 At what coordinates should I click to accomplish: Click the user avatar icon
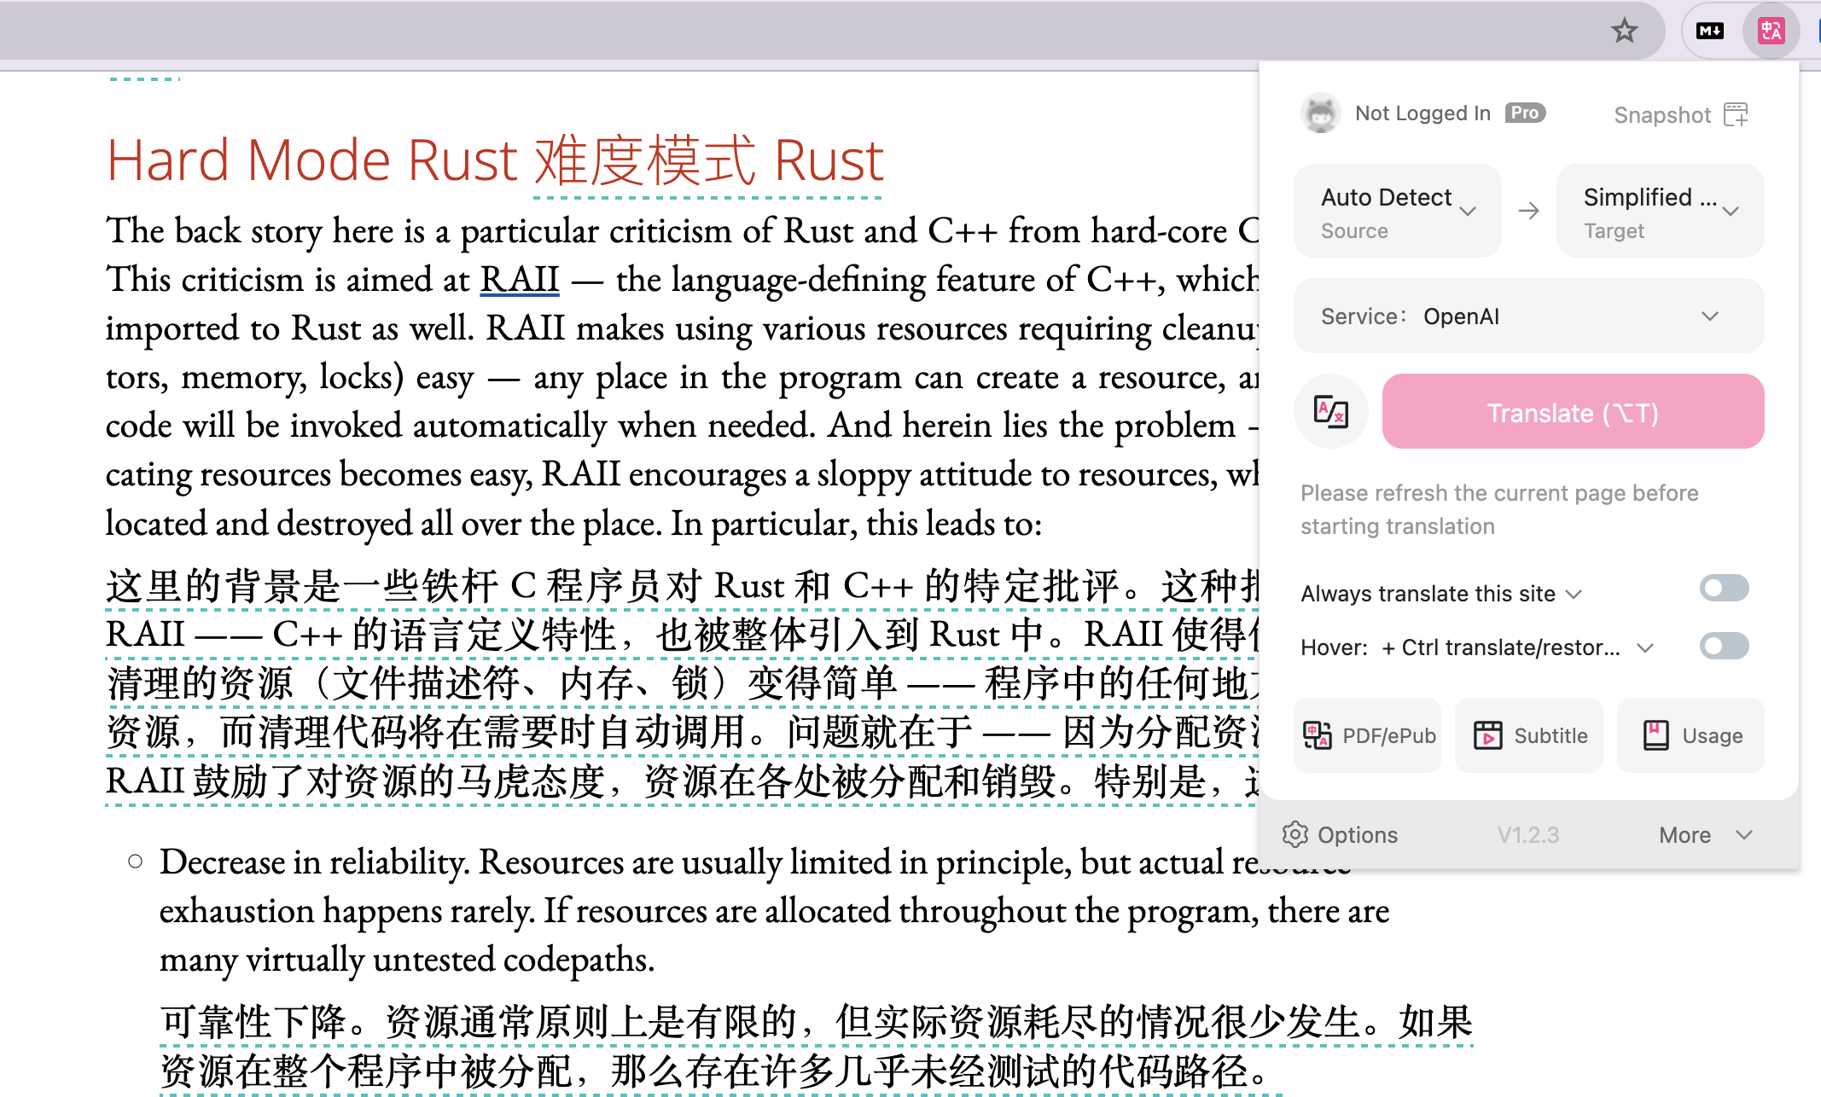[1320, 113]
